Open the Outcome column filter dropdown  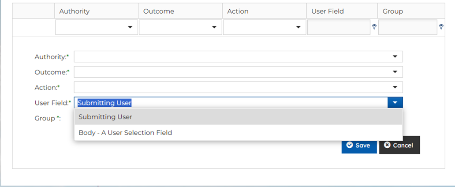pyautogui.click(x=214, y=27)
